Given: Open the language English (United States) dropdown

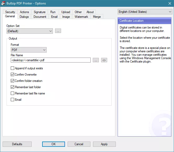Looking at the screenshot, I should (x=145, y=12).
